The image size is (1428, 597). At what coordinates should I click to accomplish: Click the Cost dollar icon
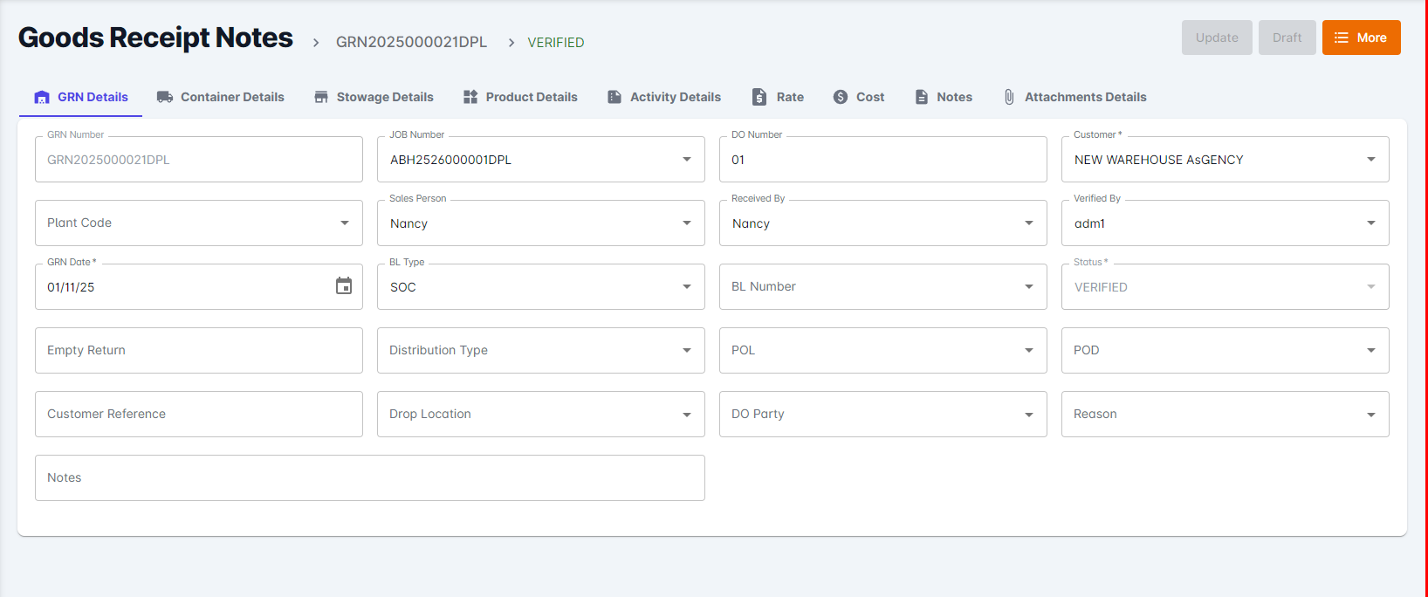click(x=841, y=97)
